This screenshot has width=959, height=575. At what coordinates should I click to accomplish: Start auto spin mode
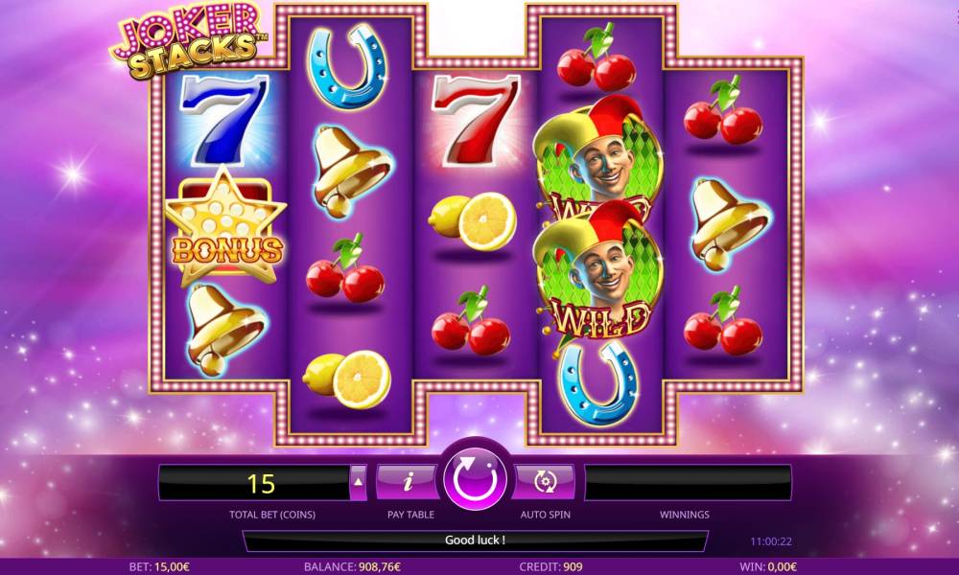(544, 481)
